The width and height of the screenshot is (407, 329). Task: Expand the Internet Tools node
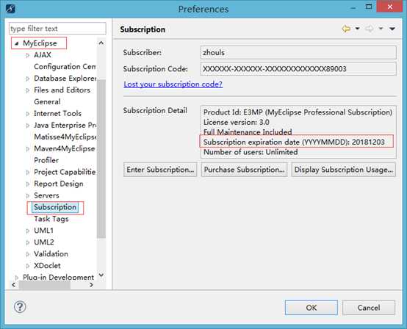click(28, 114)
